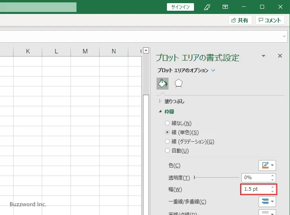
Task: Click the 透明度 slider track
Action: coord(217,178)
